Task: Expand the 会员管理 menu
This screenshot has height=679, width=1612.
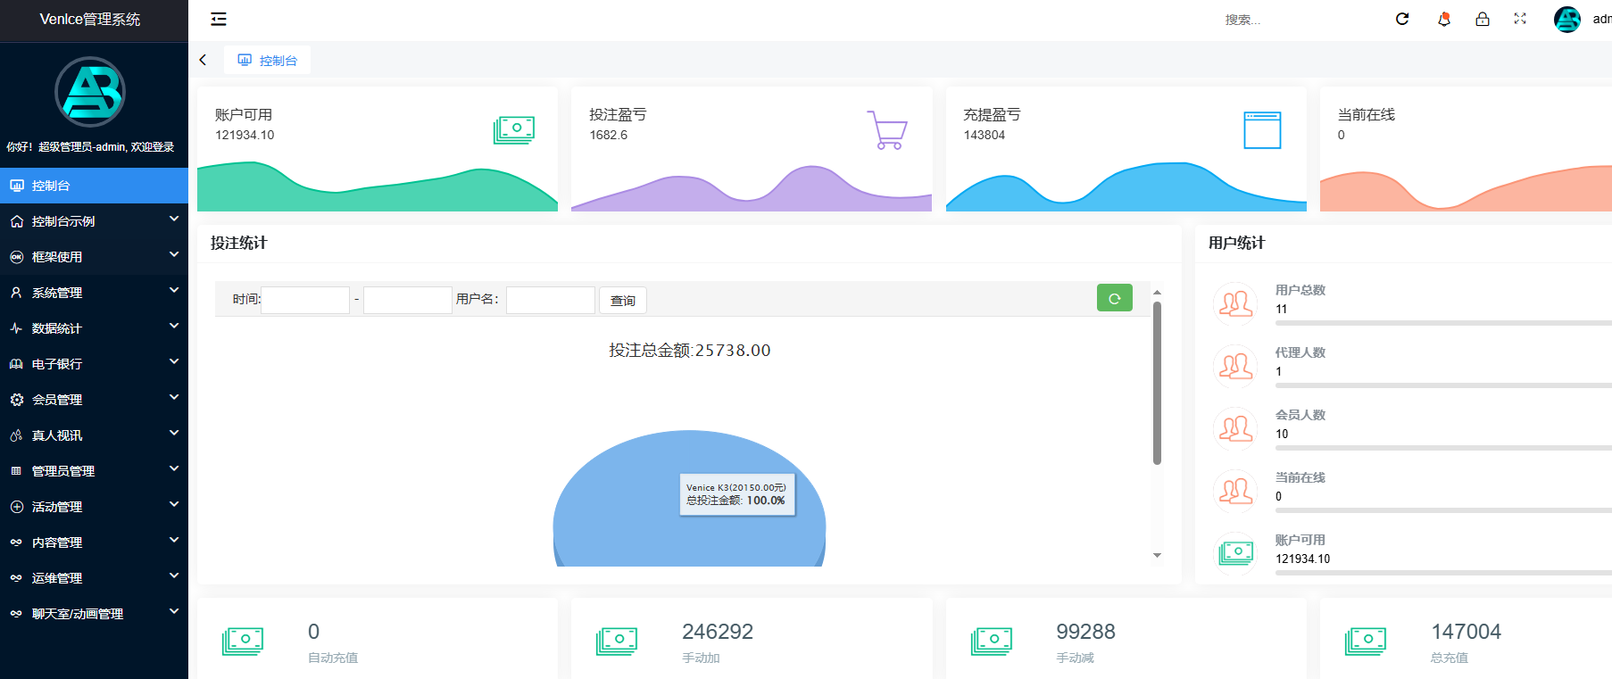Action: (x=94, y=400)
